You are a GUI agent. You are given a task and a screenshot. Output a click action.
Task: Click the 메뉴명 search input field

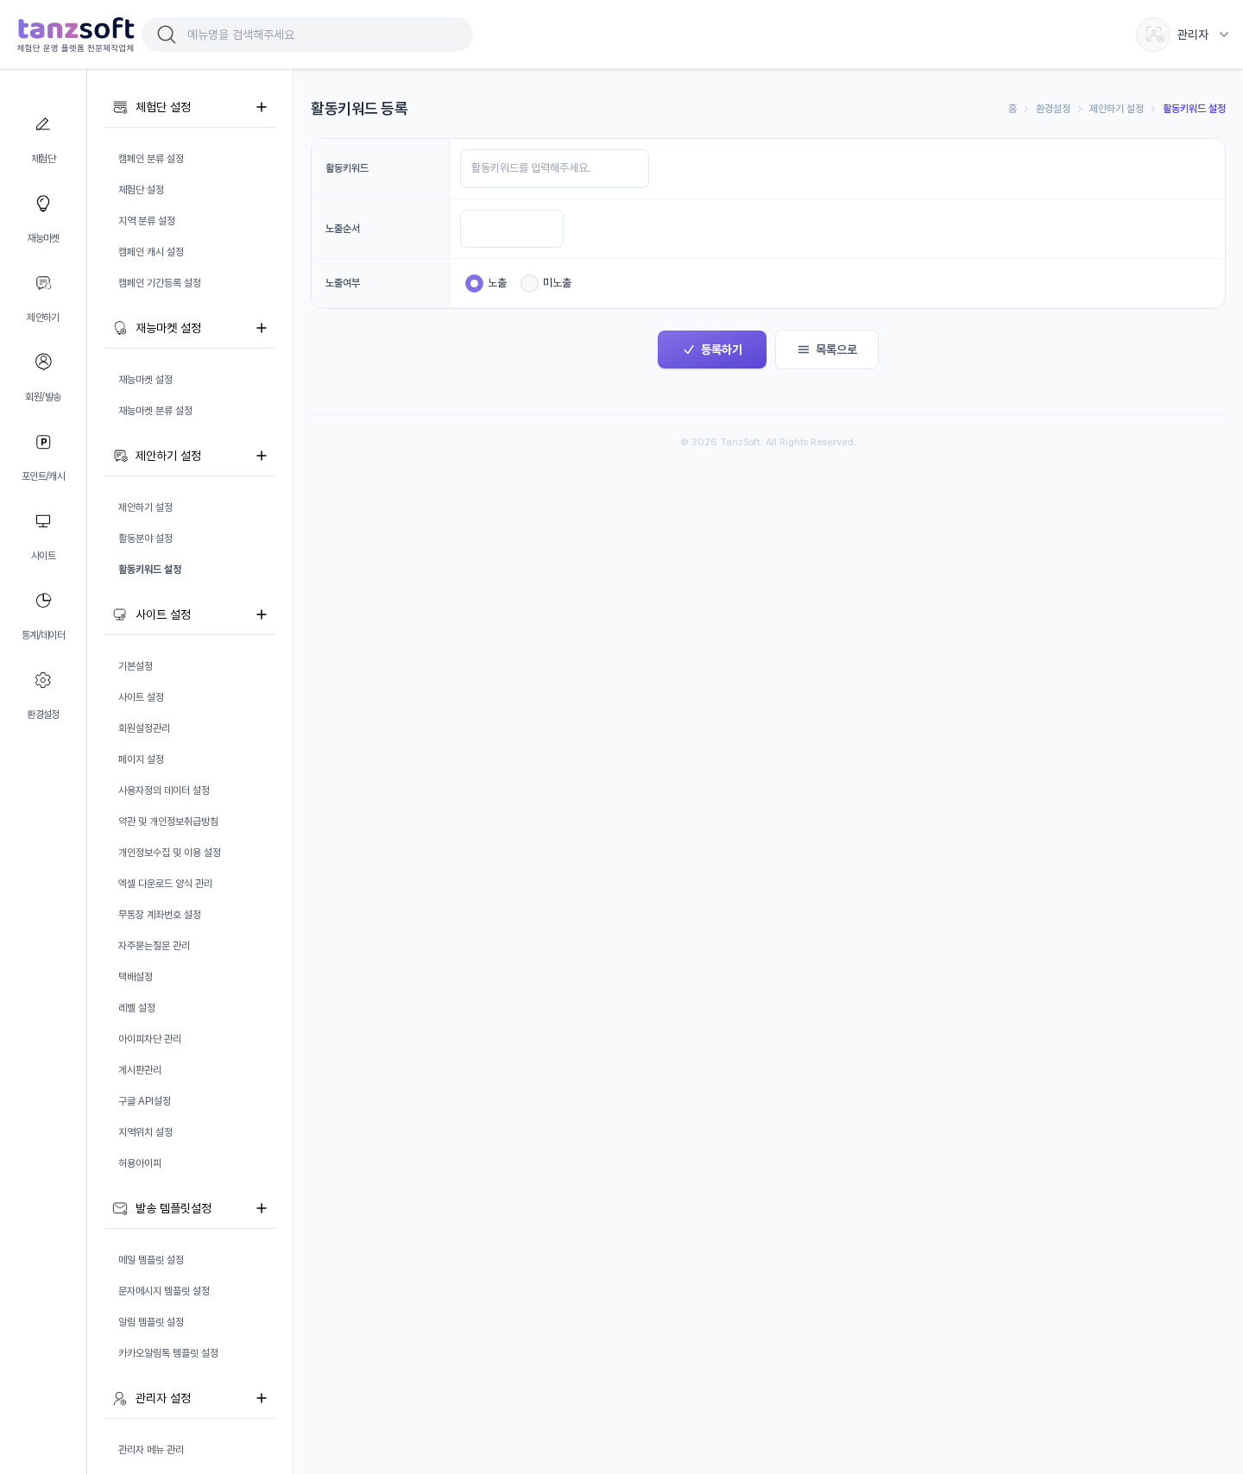click(x=307, y=35)
